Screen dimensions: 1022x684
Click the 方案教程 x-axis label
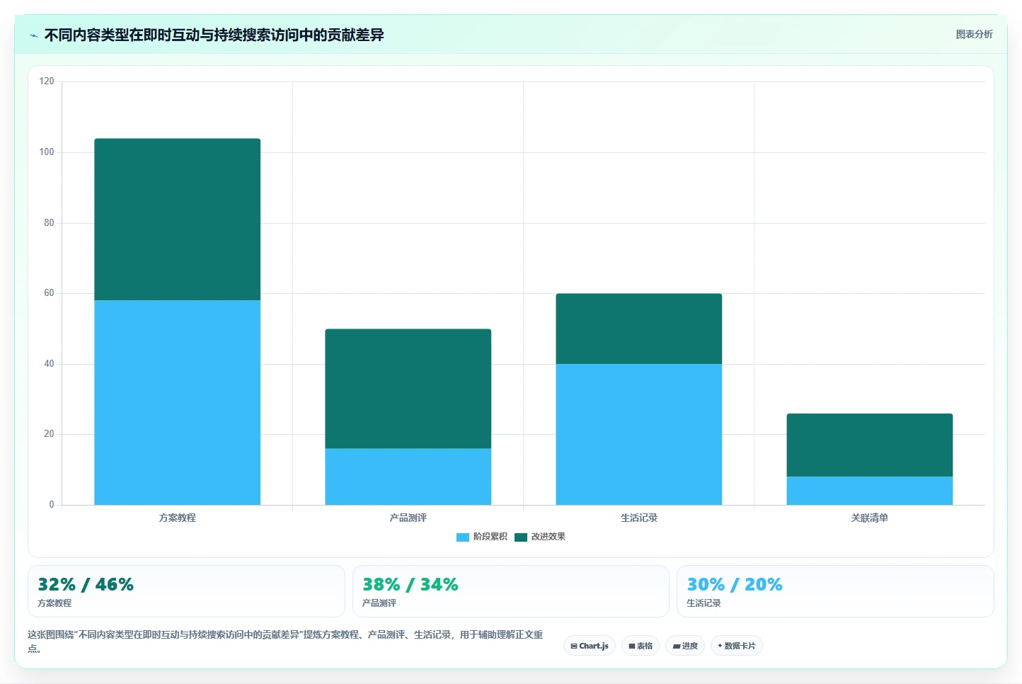tap(178, 518)
